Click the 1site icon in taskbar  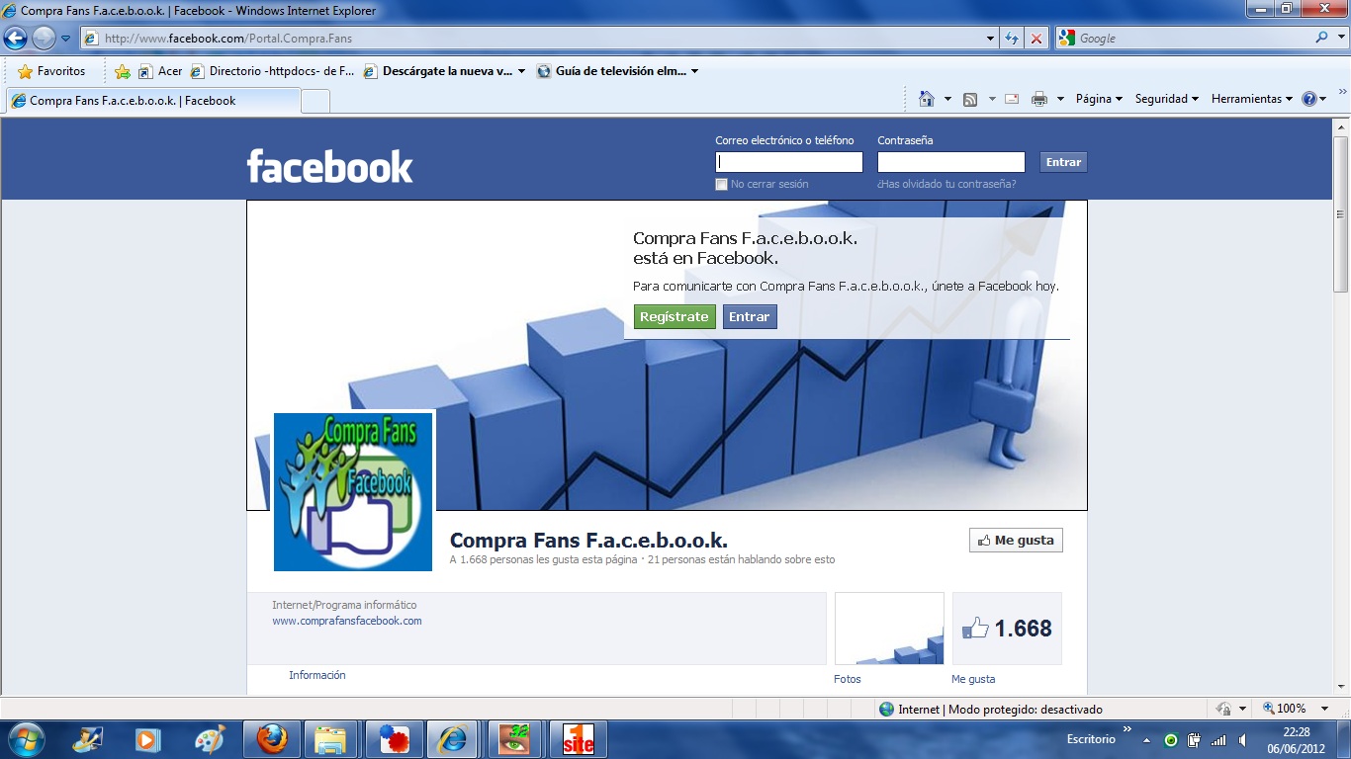pyautogui.click(x=579, y=739)
